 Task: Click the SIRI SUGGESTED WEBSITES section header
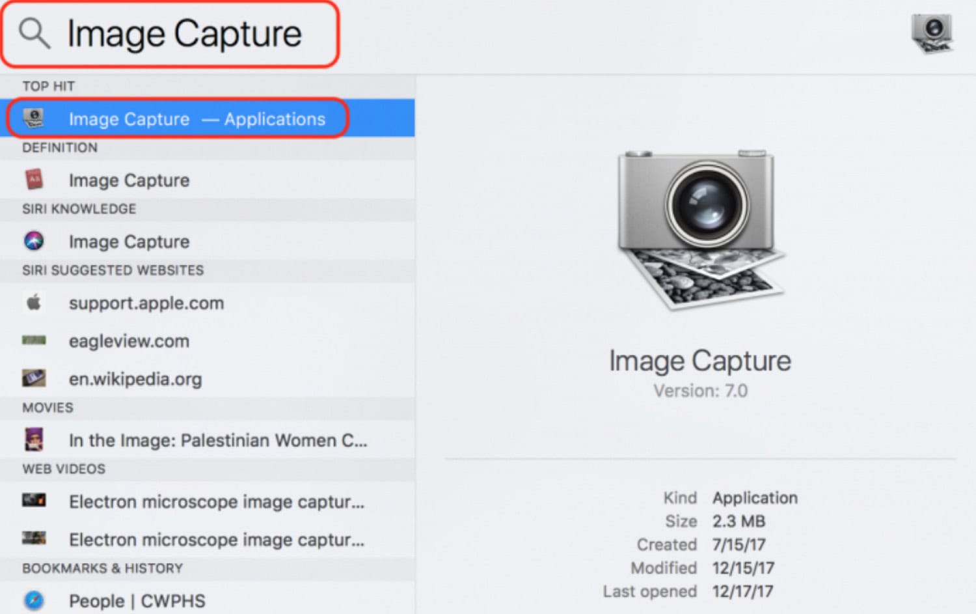tap(113, 270)
